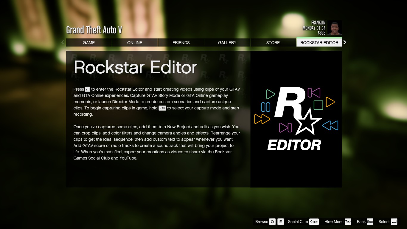Click the Enter key icon after the word Press
Screen dimensions: 407x229
pyautogui.click(x=88, y=89)
